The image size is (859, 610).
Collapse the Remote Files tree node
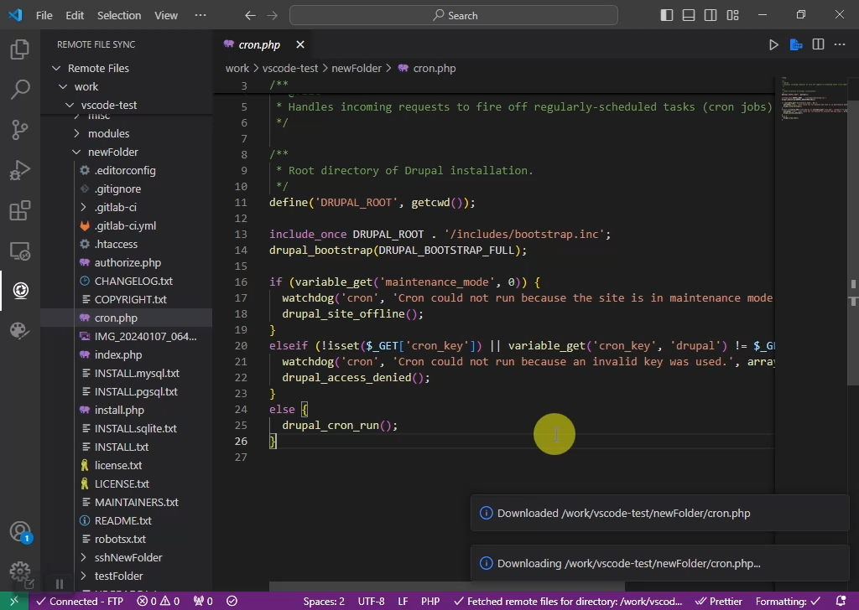(x=56, y=69)
